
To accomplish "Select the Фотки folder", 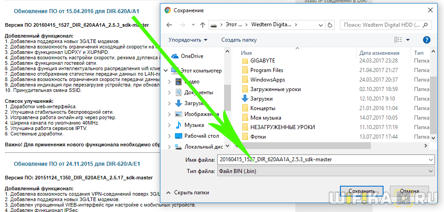I will (258, 137).
